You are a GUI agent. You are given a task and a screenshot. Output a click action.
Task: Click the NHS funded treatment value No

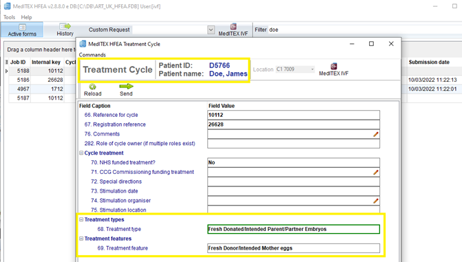point(293,162)
